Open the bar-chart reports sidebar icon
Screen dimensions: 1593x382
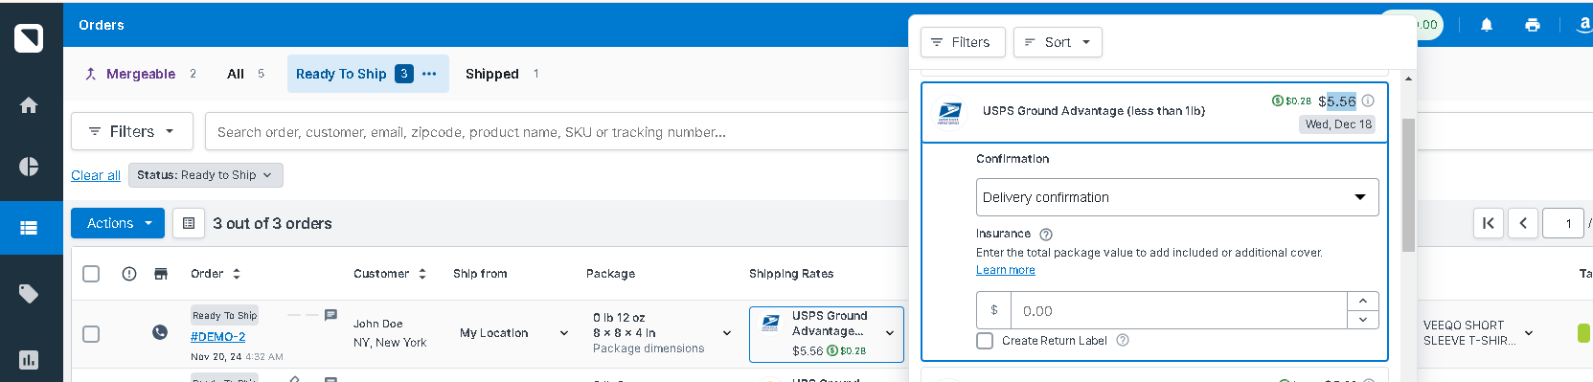pyautogui.click(x=29, y=360)
